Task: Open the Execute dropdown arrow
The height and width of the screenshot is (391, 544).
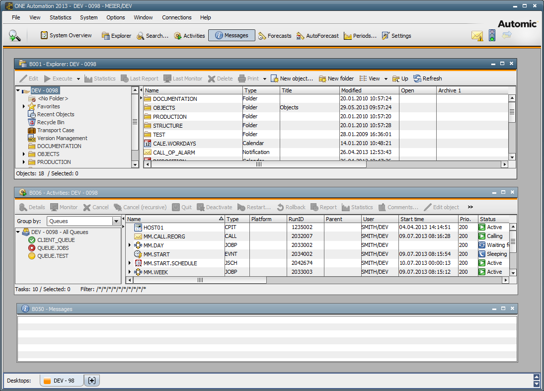Action: tap(78, 79)
